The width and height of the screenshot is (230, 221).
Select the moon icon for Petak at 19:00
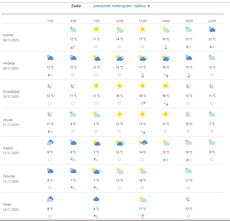[189, 199]
